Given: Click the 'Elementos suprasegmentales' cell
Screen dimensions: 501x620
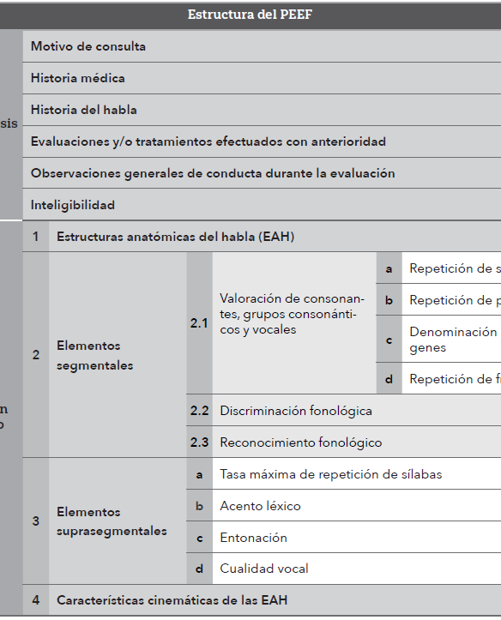Looking at the screenshot, I should [118, 521].
